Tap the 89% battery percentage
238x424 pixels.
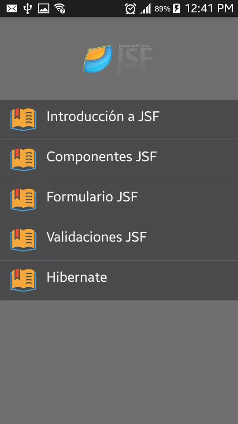(x=163, y=9)
